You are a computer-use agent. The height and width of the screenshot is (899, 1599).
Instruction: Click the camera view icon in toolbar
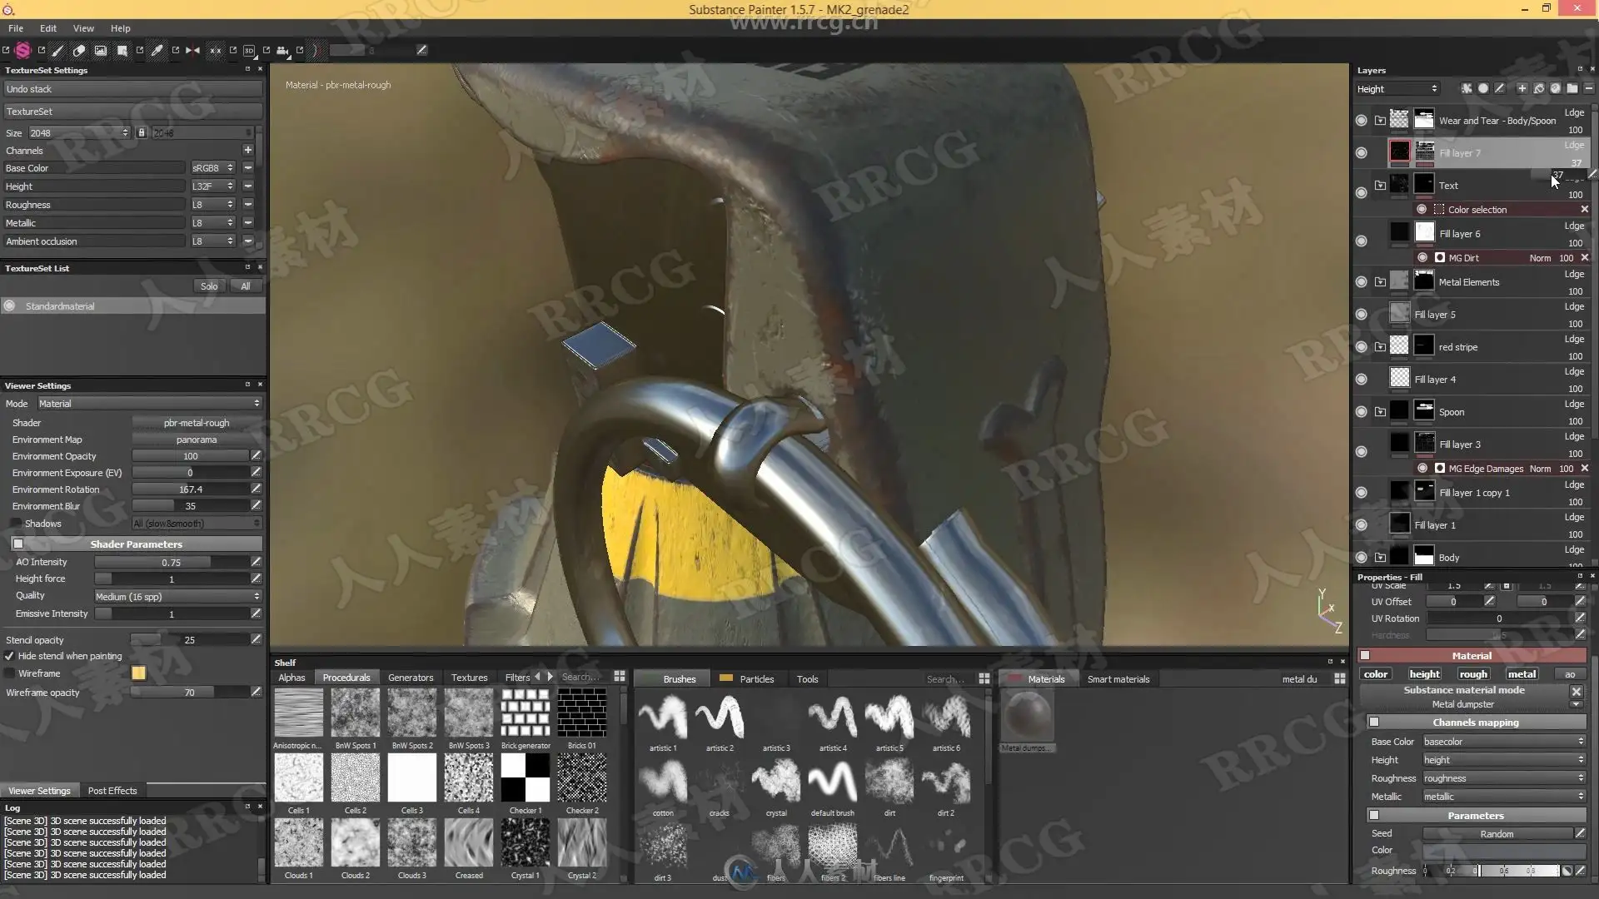[282, 51]
